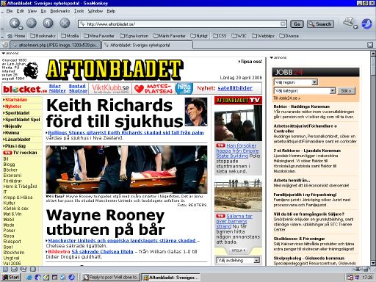Screen dimensions: 376x282
Task: Collapse the left annons triangle
Action: 4,53
